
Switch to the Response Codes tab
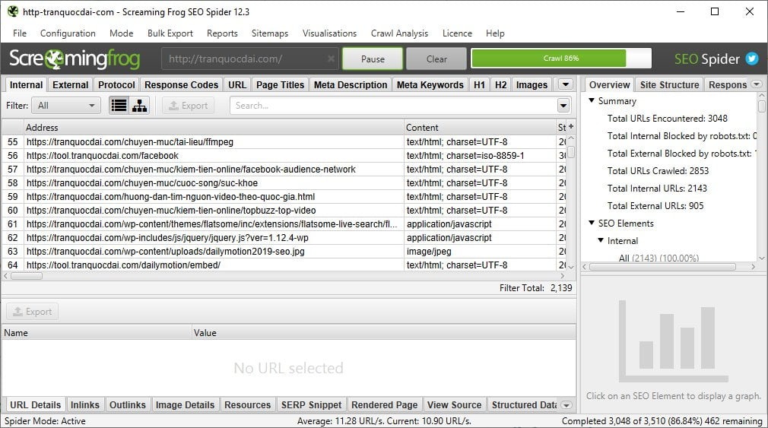182,85
